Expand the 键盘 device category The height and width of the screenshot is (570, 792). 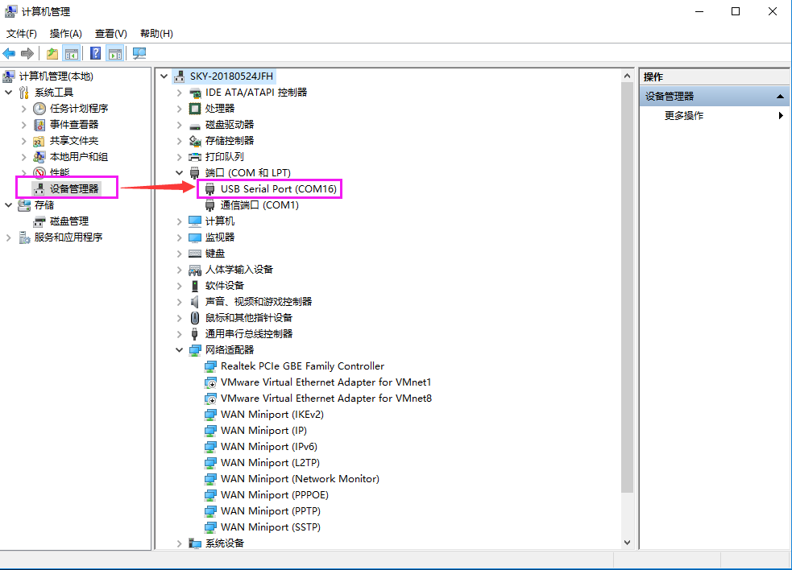point(179,254)
